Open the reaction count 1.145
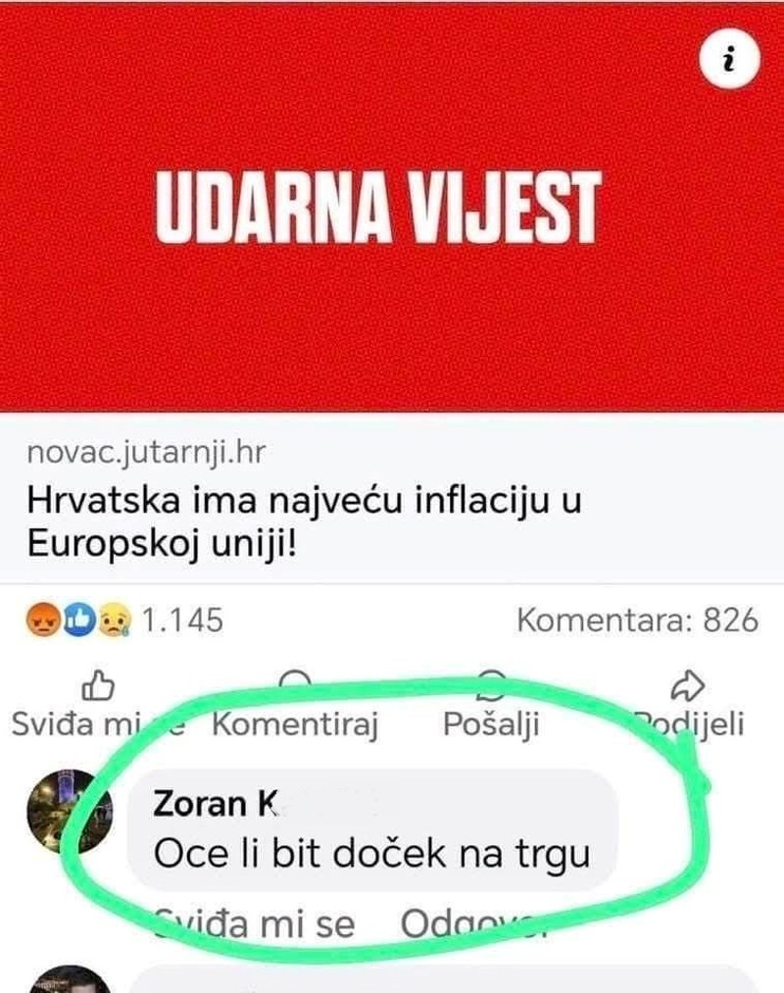The height and width of the screenshot is (993, 784). click(182, 620)
